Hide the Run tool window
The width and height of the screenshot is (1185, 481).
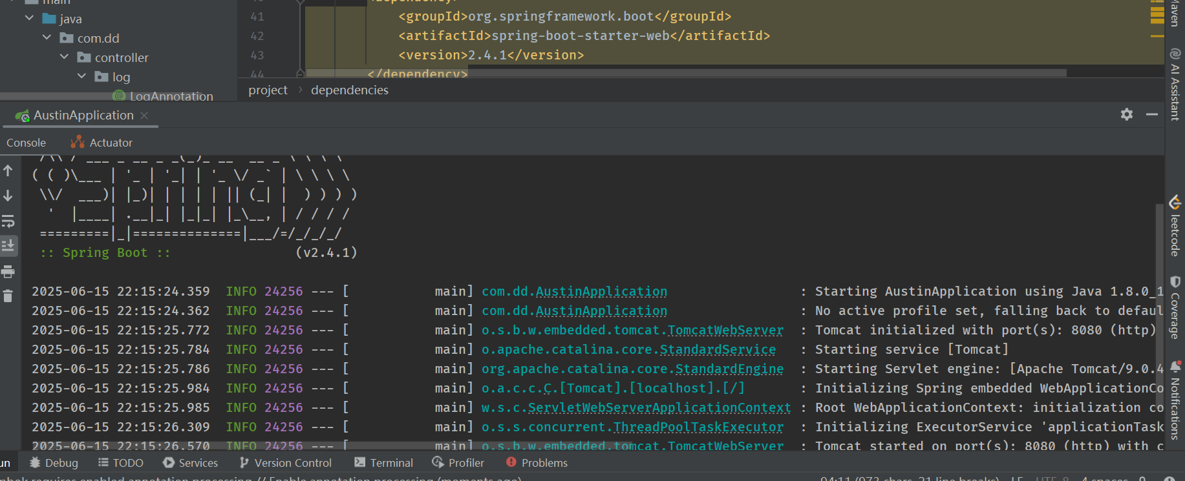[1151, 114]
